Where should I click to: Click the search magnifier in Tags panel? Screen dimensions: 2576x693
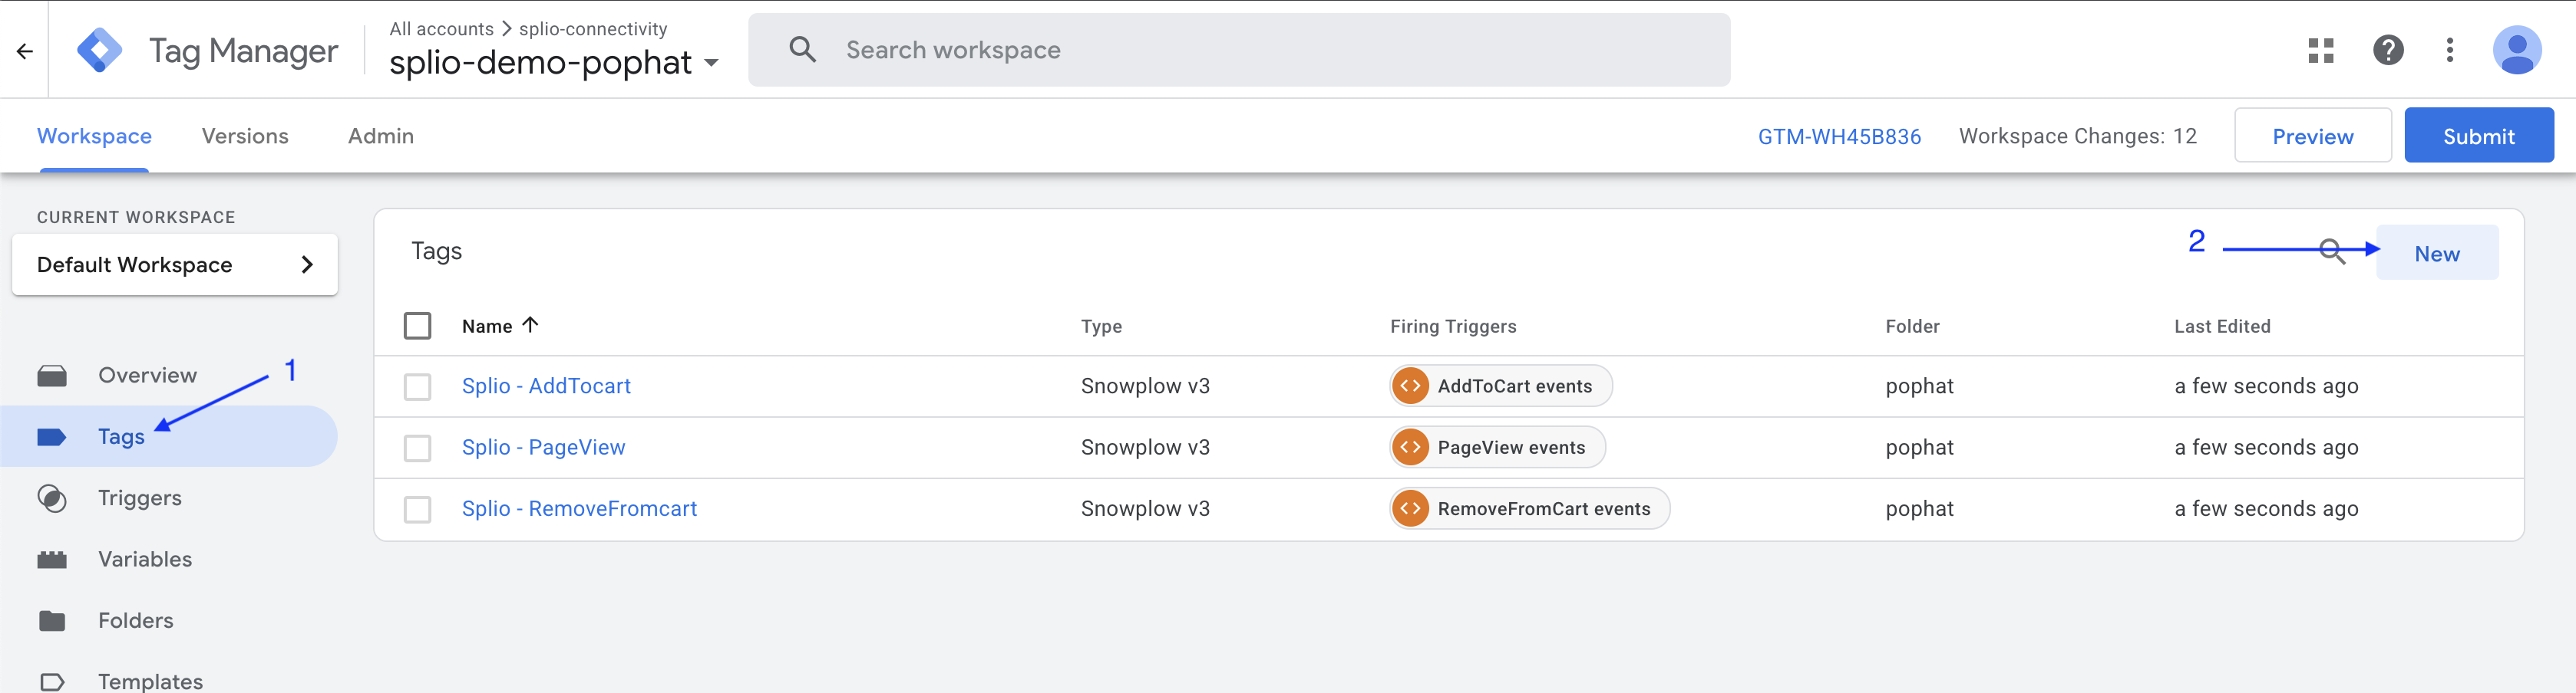[2331, 251]
